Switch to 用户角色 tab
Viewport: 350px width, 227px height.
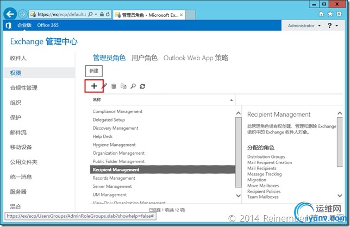pyautogui.click(x=145, y=58)
